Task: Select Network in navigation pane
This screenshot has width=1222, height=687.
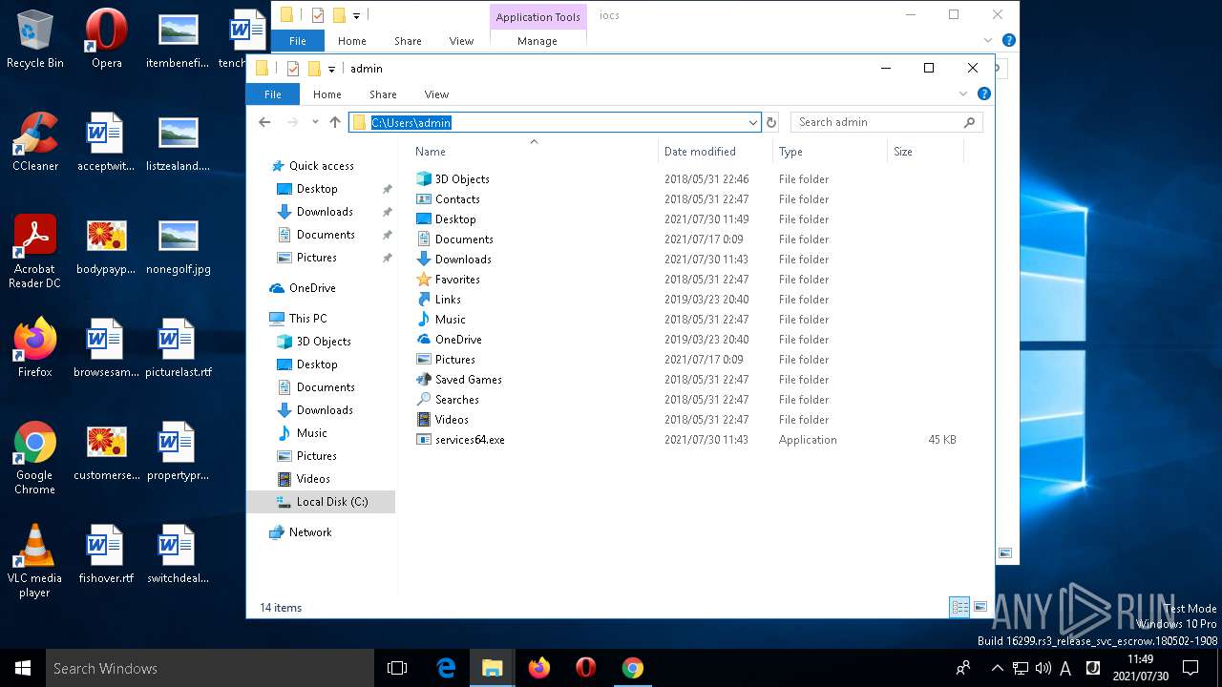Action: [309, 532]
